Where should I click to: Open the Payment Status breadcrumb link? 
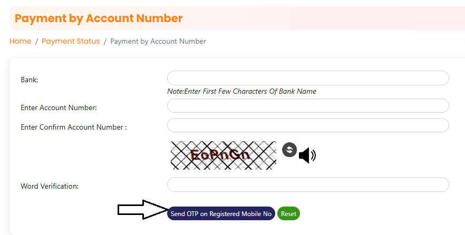(71, 41)
